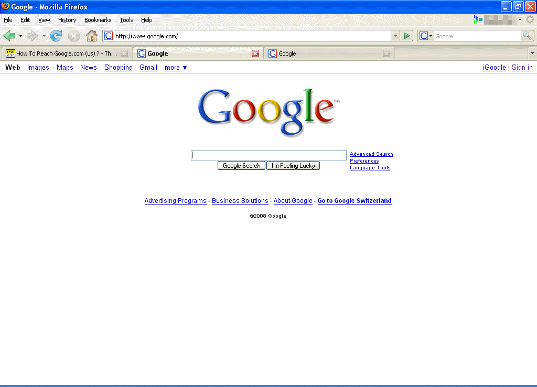Click the green bars toolbar extension icon
Image resolution: width=537 pixels, height=387 pixels.
(x=478, y=20)
